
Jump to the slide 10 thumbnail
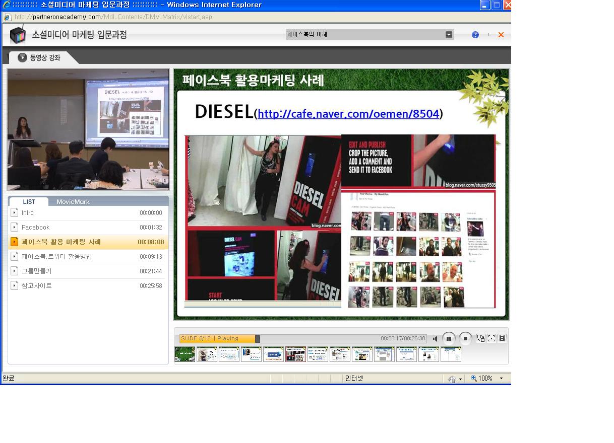(385, 354)
